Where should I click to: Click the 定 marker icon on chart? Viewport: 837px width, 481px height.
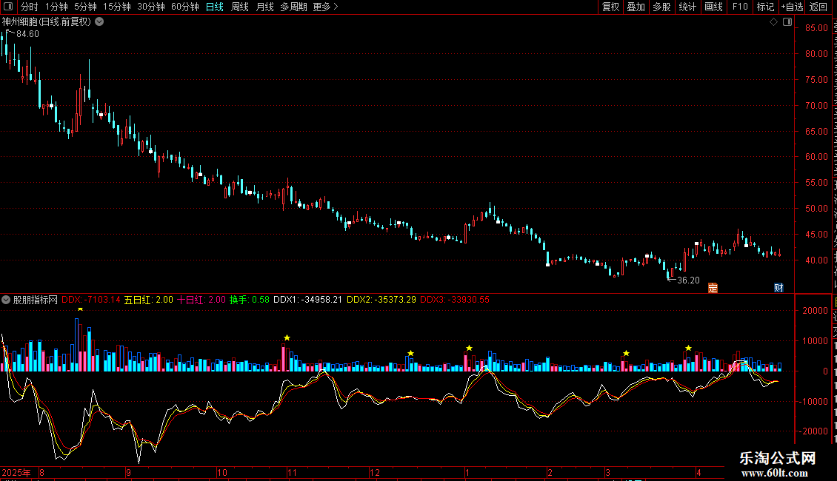coord(713,288)
